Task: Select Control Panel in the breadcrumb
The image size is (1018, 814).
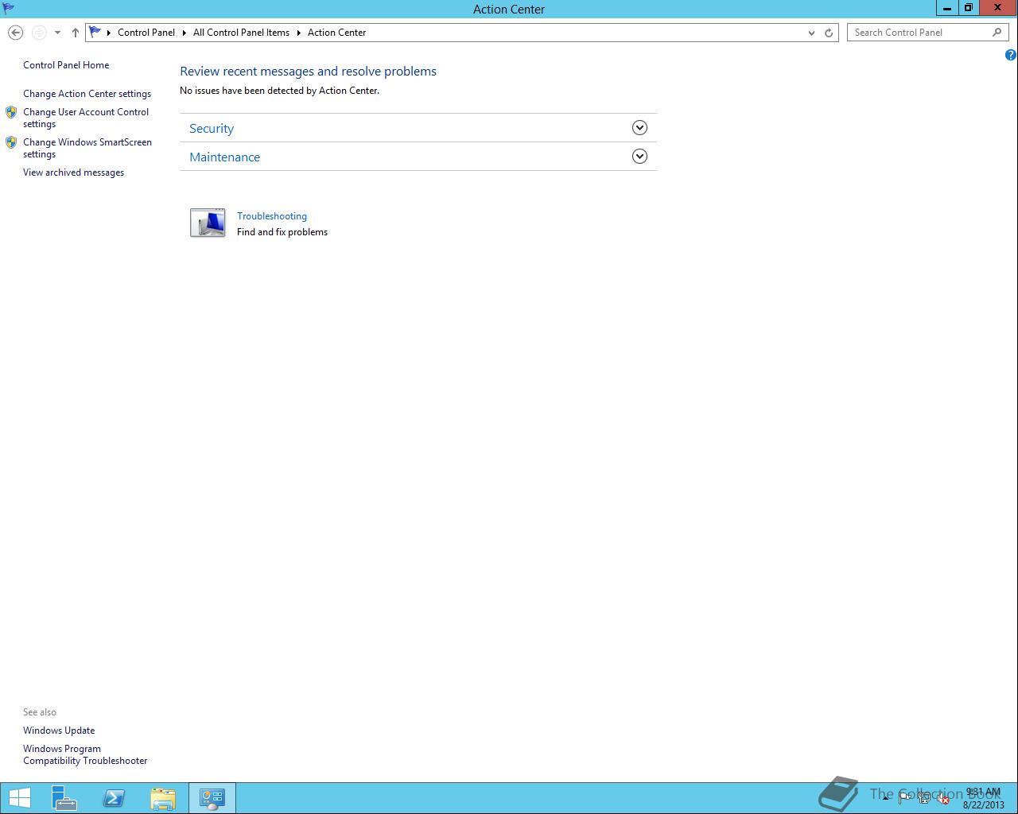Action: [146, 33]
